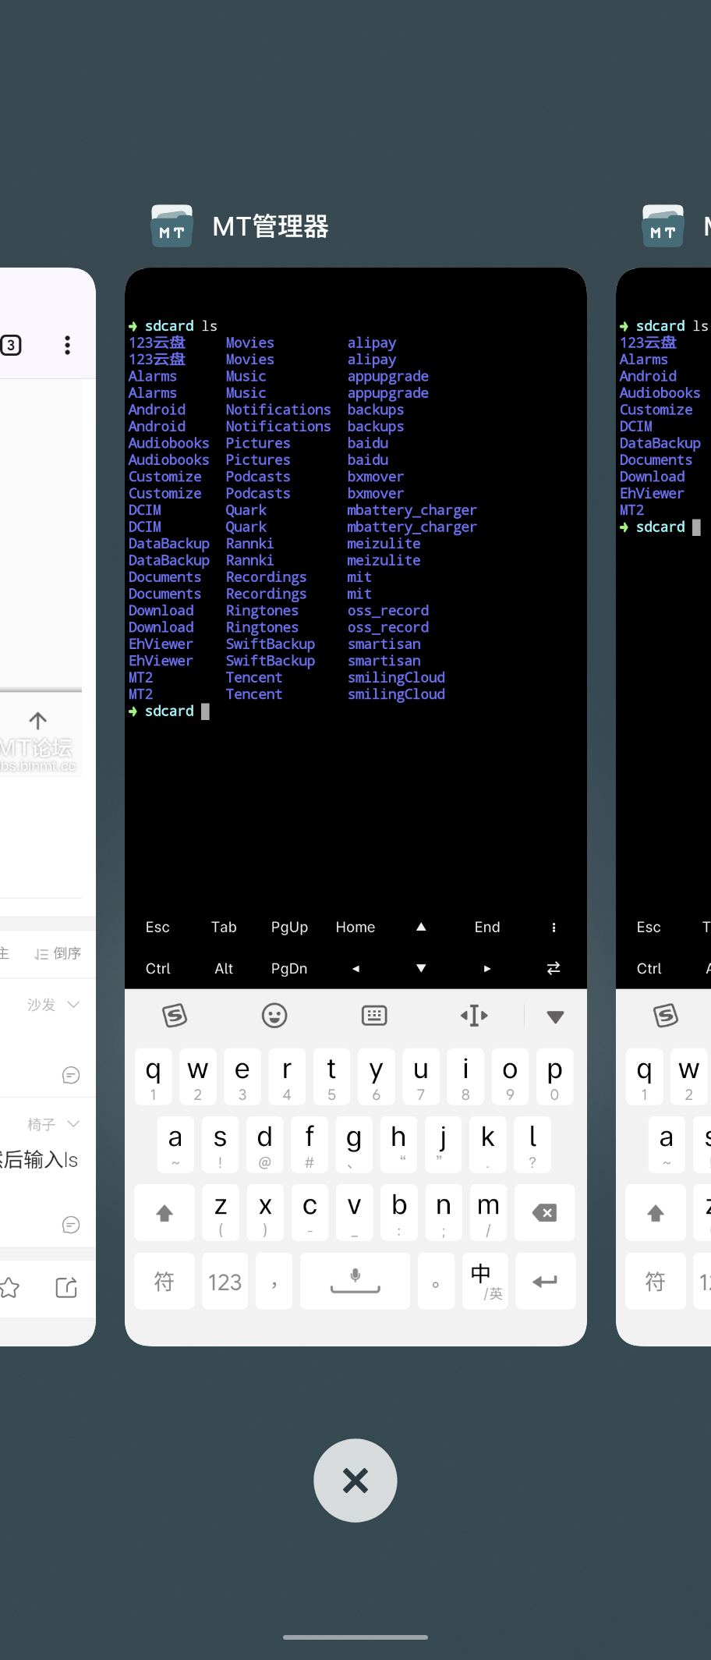Expand the 椅子 dropdown chevron in left card
The width and height of the screenshot is (711, 1660).
point(73,1124)
